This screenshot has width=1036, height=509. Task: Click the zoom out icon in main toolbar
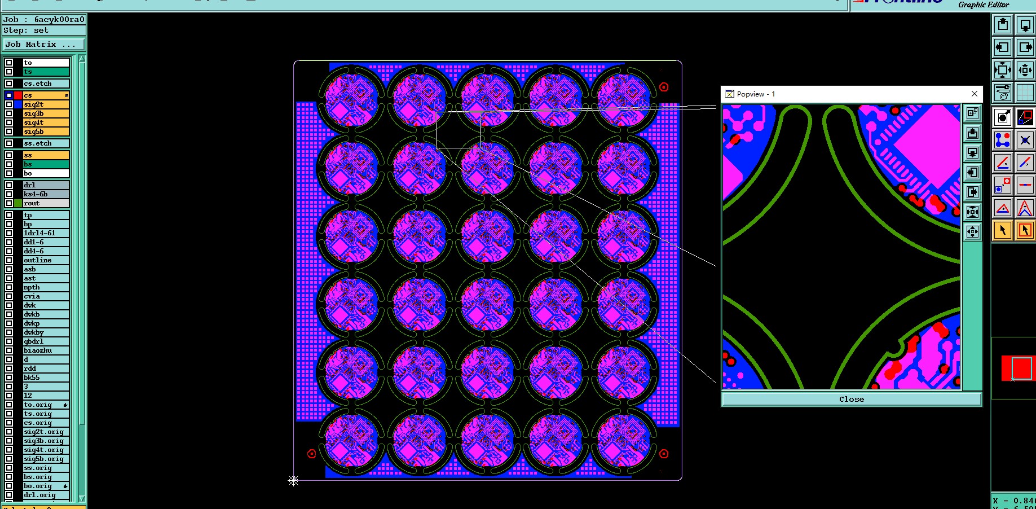tap(1025, 70)
